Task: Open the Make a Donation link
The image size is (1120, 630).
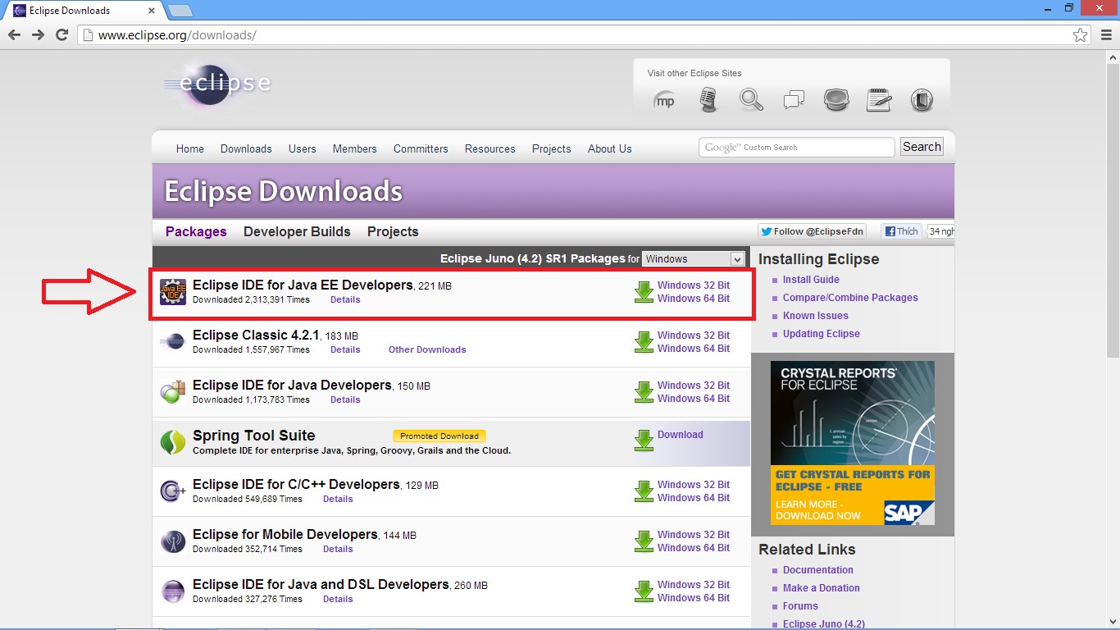Action: 822,588
